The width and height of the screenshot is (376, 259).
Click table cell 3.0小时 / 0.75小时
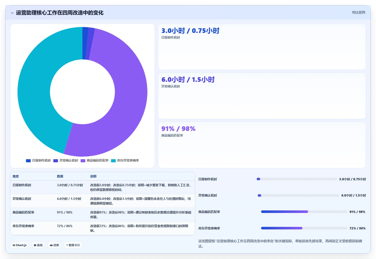click(x=70, y=185)
